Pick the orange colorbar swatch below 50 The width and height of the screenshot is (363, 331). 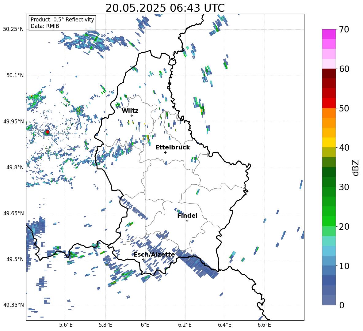[329, 113]
